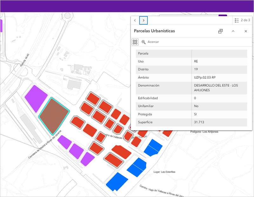Select the Uso field label
The height and width of the screenshot is (197, 254).
141,61
